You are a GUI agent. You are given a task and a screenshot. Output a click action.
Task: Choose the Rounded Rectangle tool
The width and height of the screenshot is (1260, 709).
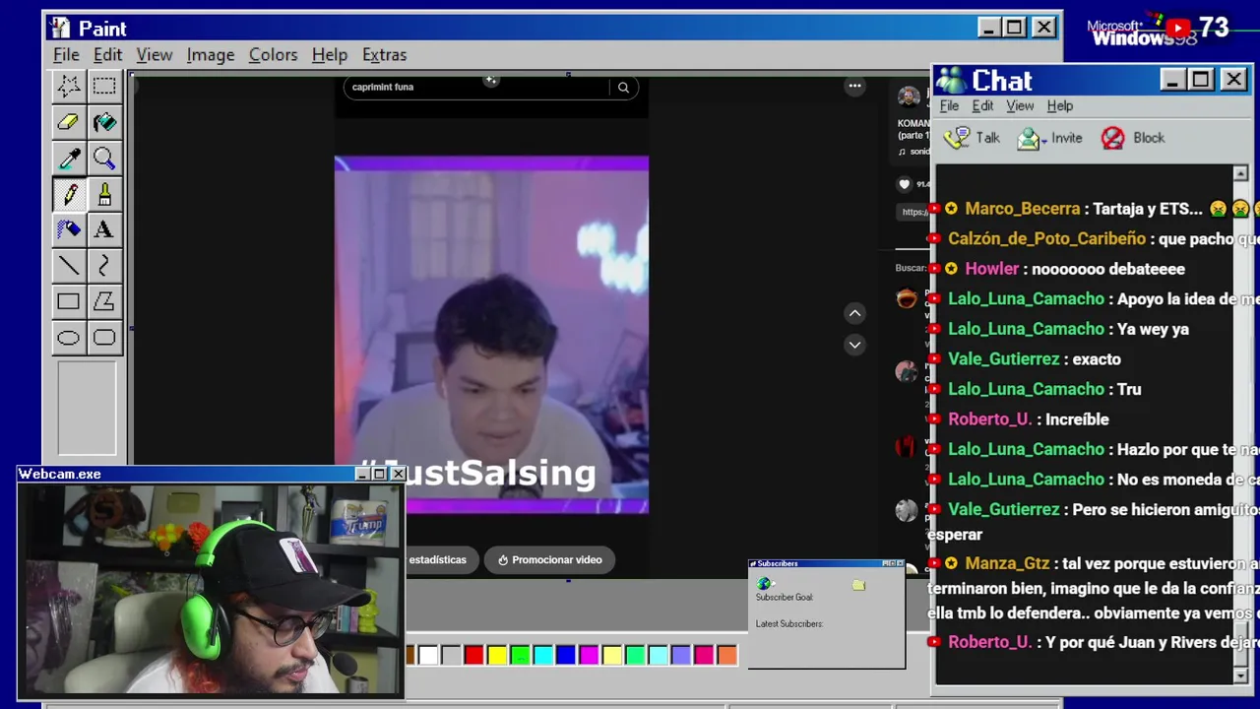point(103,338)
